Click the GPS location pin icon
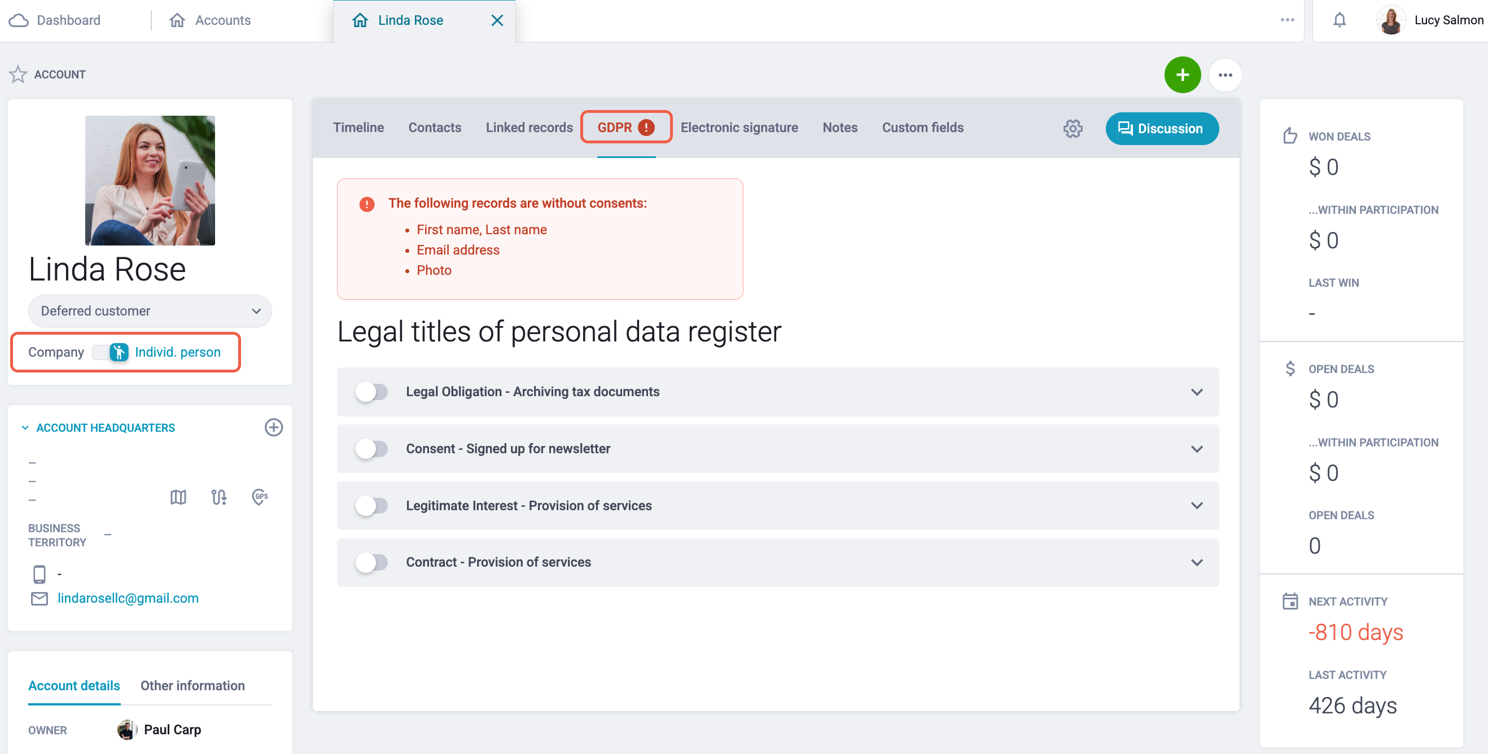The width and height of the screenshot is (1488, 754). 260,497
